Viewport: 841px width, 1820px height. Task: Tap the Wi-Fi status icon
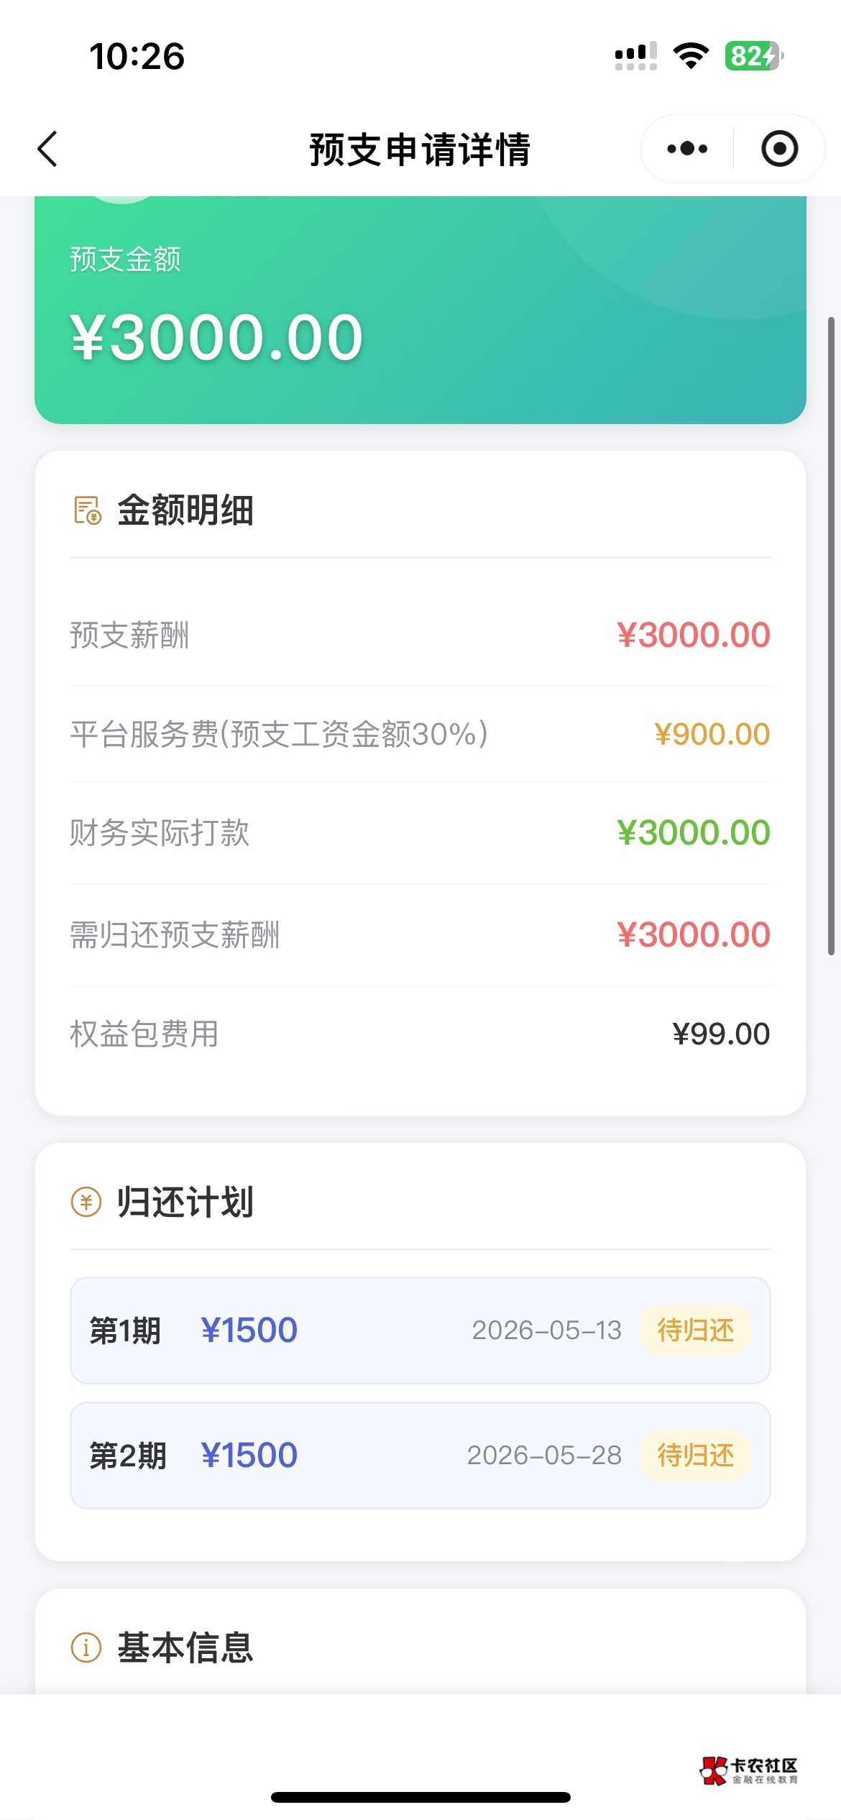click(691, 56)
